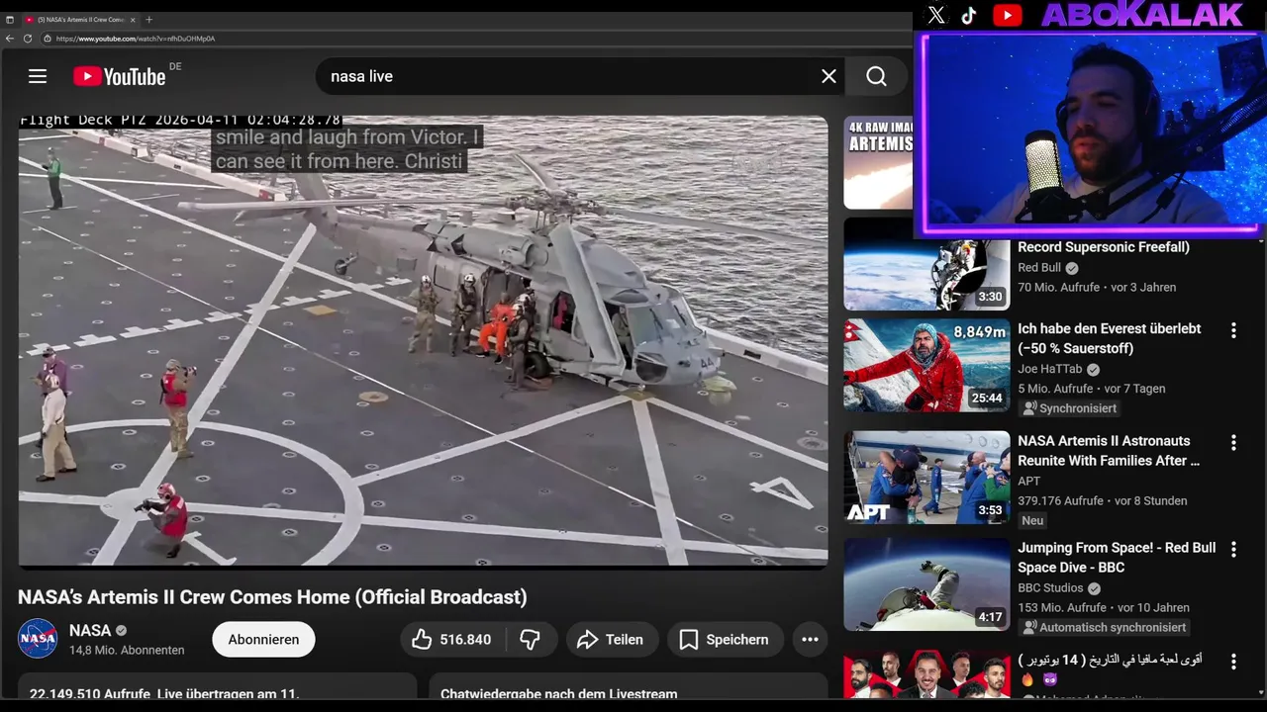
Task: Run search with the magnifier button
Action: (x=876, y=76)
